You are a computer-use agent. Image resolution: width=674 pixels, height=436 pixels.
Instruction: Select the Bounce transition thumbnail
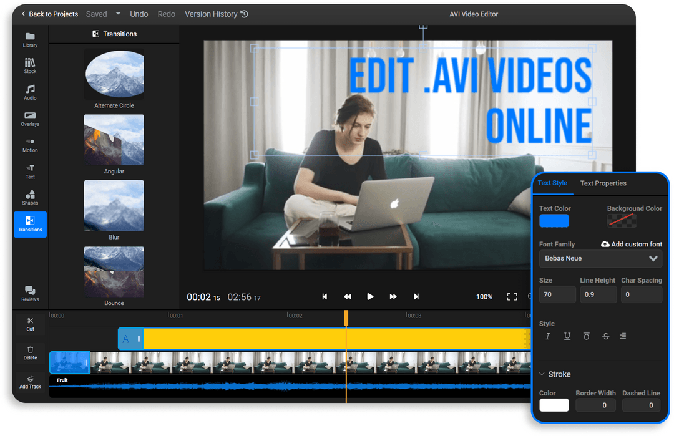click(114, 271)
